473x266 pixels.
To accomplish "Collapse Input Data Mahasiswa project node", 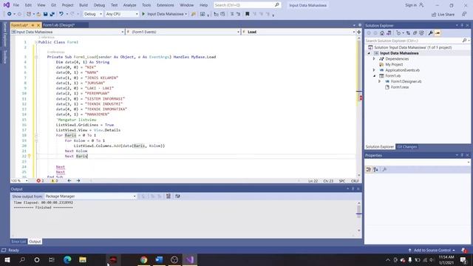I will [x=369, y=53].
